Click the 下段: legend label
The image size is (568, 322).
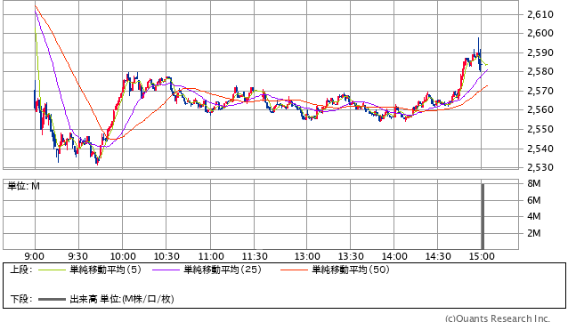click(x=21, y=299)
